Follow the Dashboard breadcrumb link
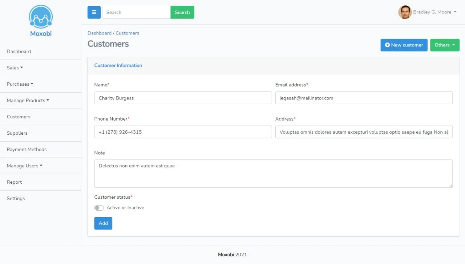Image resolution: width=465 pixels, height=264 pixels. pyautogui.click(x=100, y=33)
